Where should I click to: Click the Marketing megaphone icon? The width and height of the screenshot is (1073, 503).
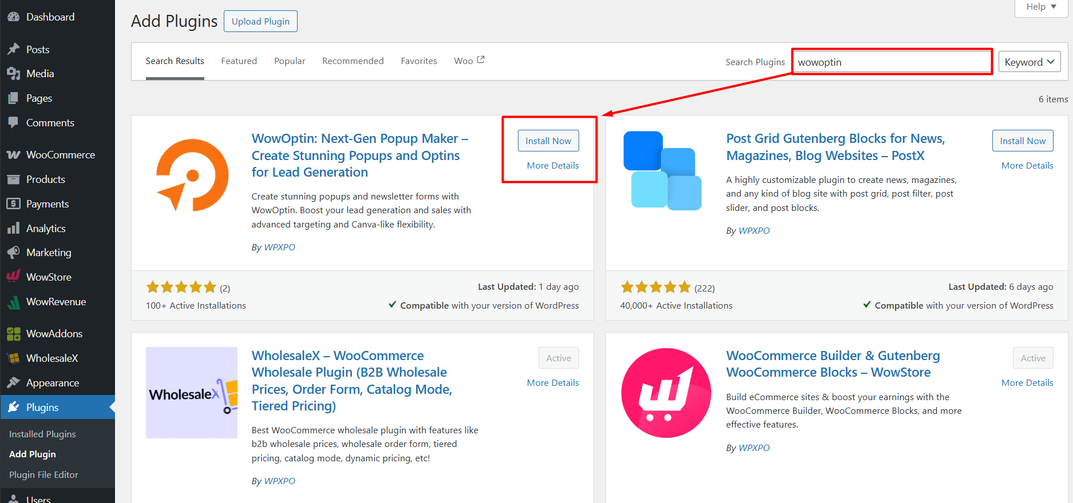coord(13,253)
